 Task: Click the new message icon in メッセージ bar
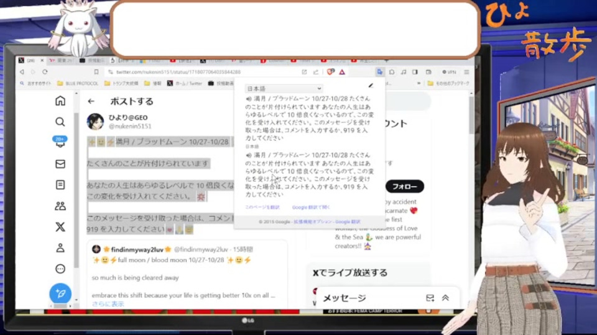(x=430, y=298)
